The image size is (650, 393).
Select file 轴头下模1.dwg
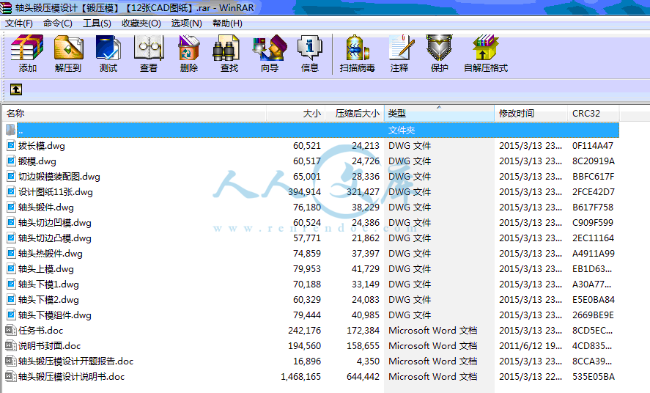click(48, 284)
